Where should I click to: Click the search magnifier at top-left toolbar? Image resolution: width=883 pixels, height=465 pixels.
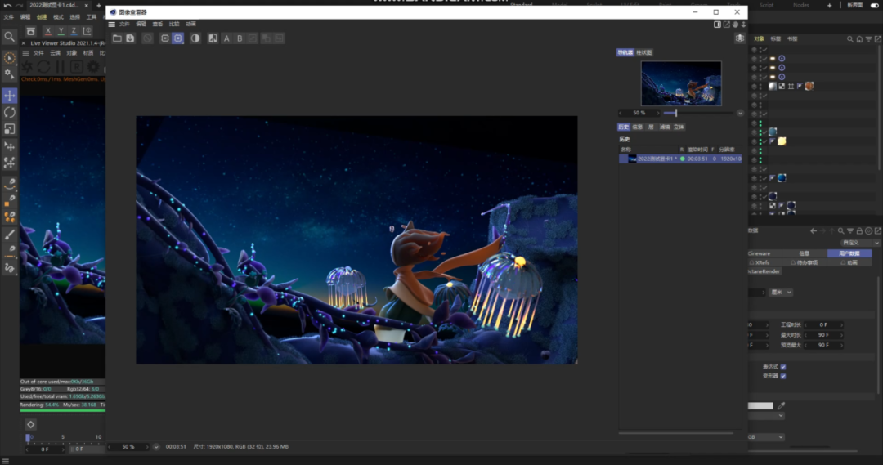[x=10, y=37]
